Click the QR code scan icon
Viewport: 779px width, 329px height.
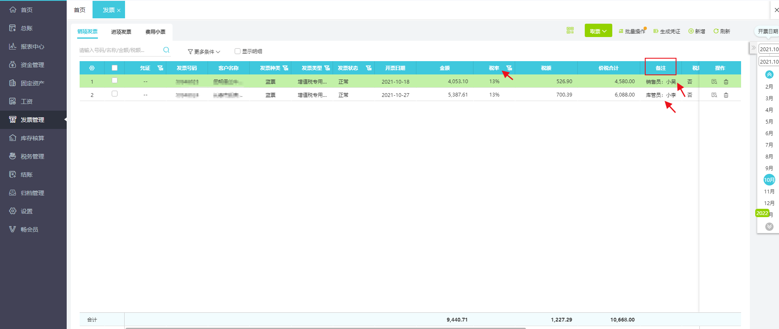point(570,30)
